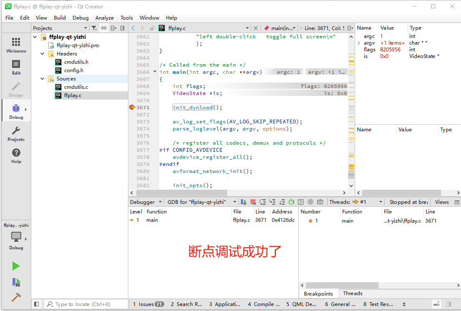
Task: Toggle breakpoint marker on line 3671
Action: coord(132,107)
